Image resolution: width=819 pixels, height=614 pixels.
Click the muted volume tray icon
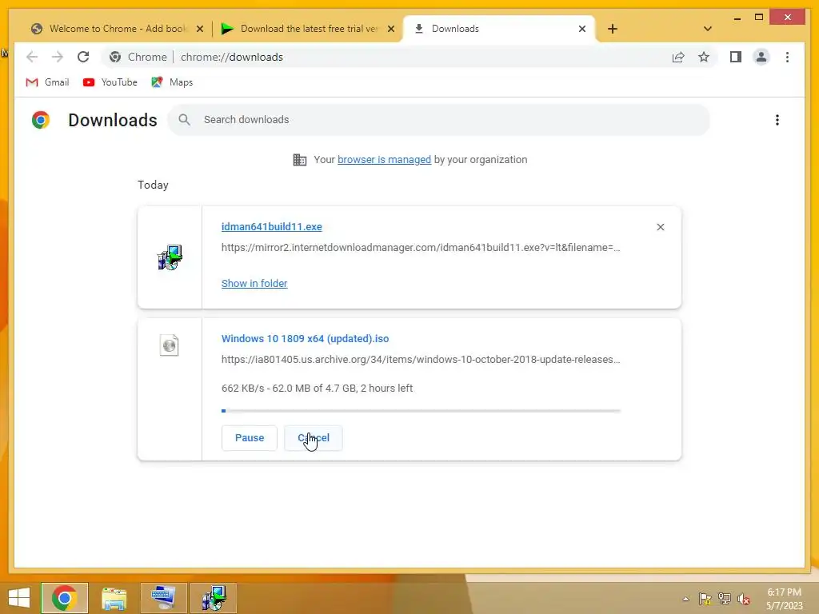tap(743, 599)
